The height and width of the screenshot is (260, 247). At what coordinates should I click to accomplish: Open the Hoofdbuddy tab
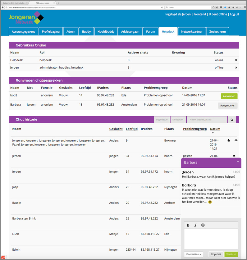(106, 31)
